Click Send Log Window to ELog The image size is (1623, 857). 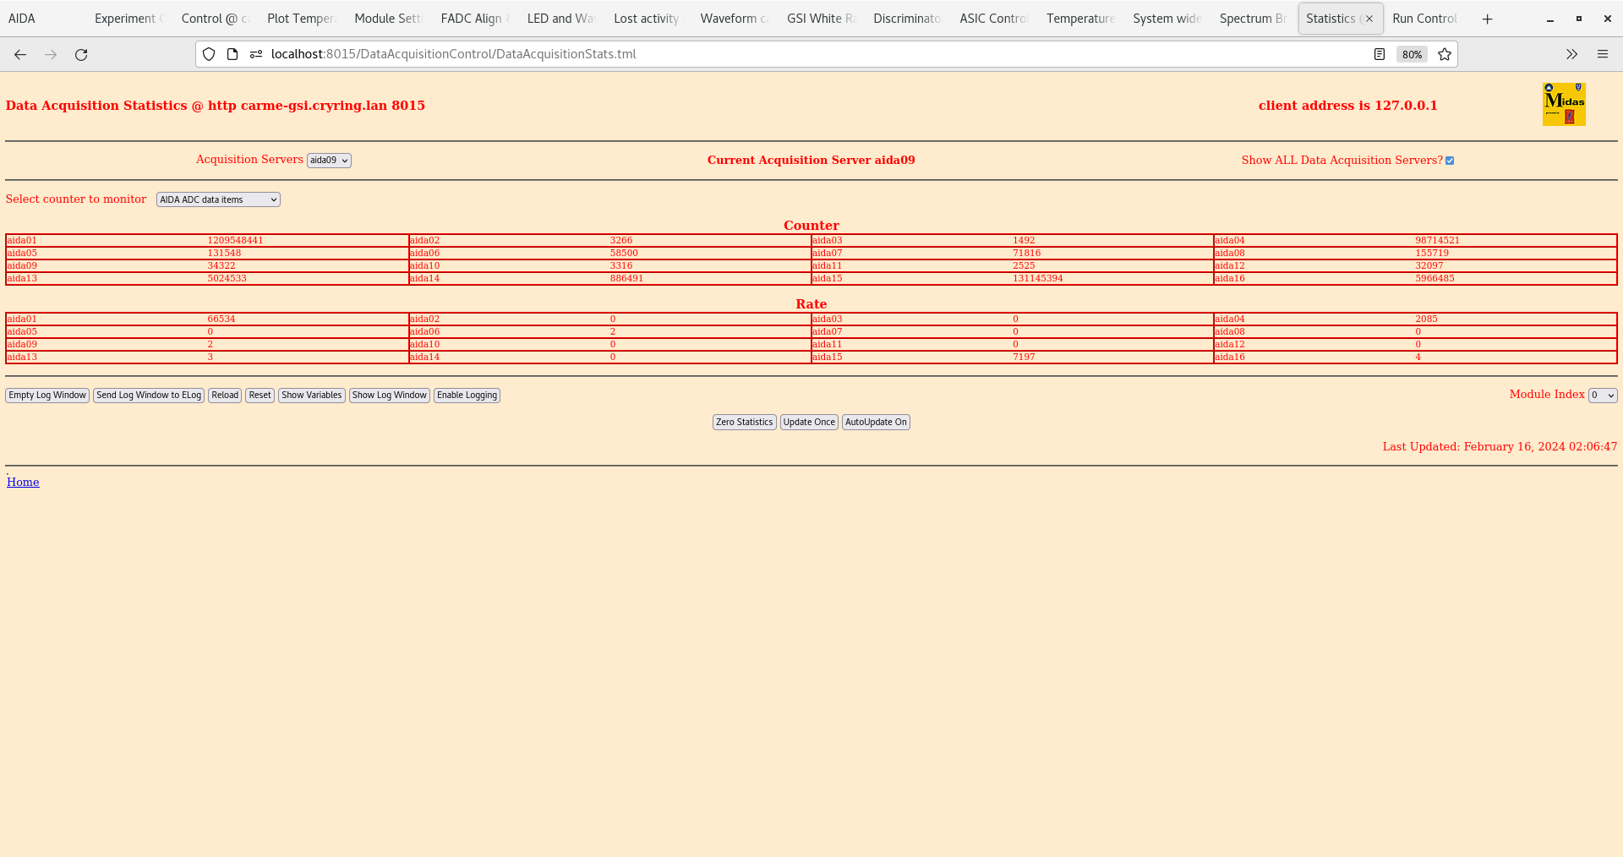click(149, 396)
